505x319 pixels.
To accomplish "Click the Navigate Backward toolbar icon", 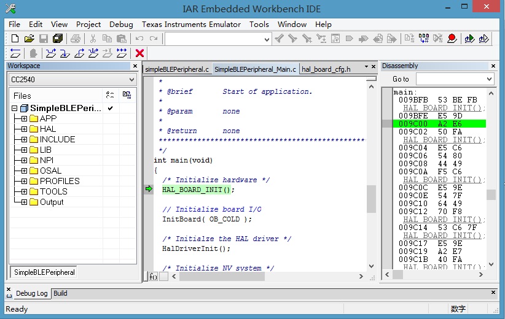I will tap(378, 39).
